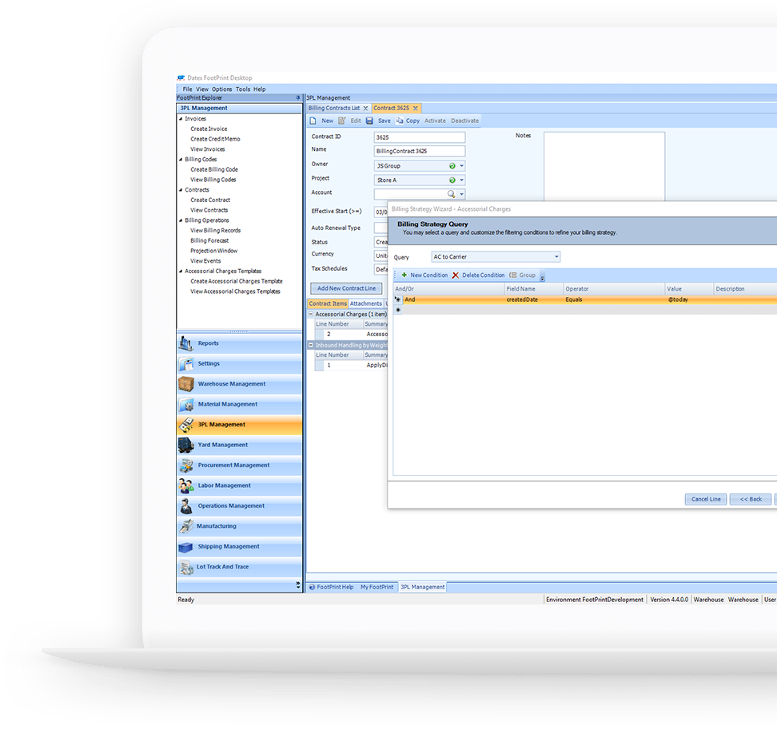Collapse Inbound Handling by Weight group
This screenshot has width=777, height=729.
click(311, 346)
